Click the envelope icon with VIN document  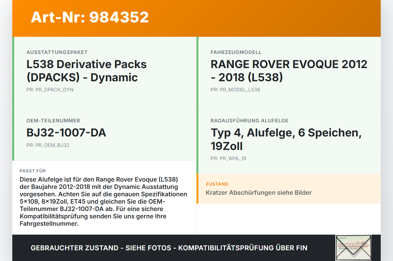(x=353, y=248)
